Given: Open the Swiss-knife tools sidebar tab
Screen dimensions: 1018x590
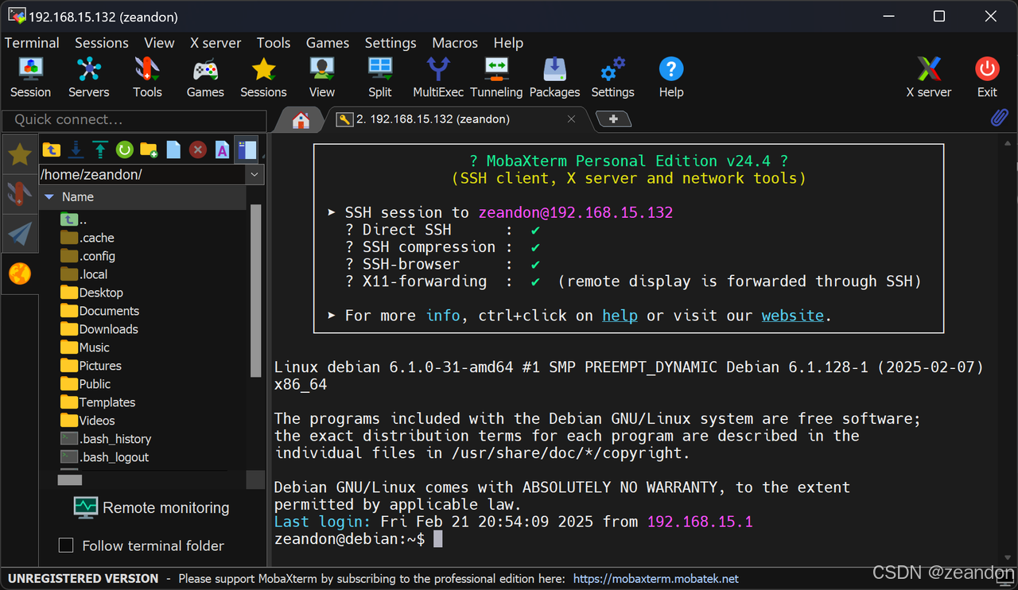Looking at the screenshot, I should [x=20, y=193].
